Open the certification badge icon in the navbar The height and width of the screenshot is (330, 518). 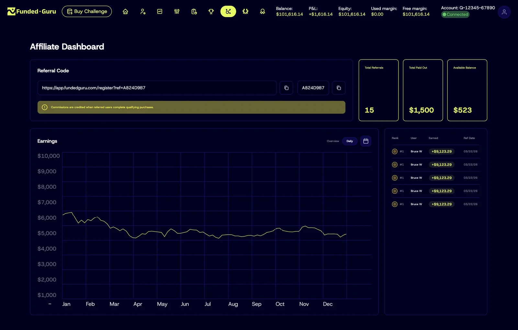(x=245, y=11)
